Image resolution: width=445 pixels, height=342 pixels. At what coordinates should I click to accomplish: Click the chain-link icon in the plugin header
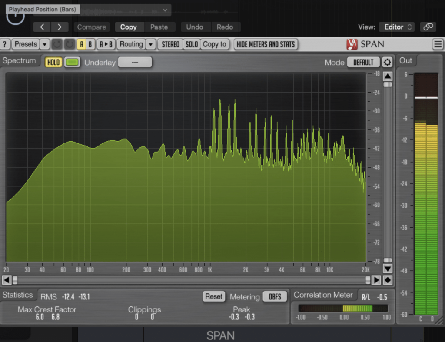[x=428, y=27]
